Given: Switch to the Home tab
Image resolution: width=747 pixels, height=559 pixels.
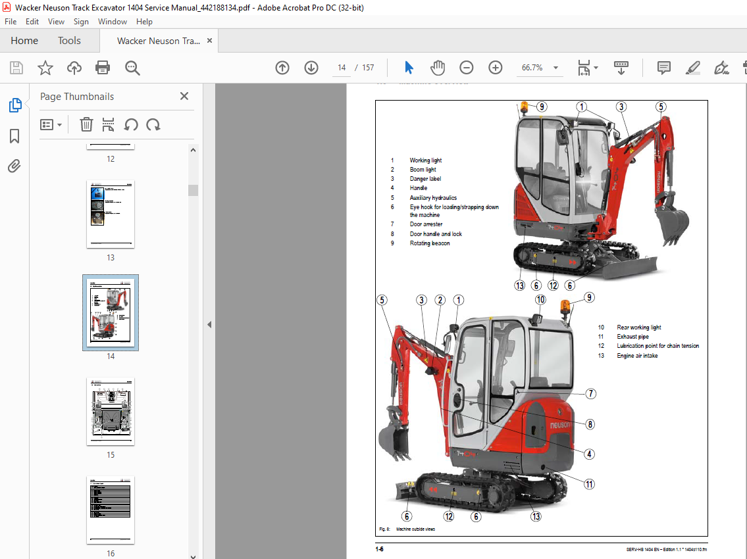Looking at the screenshot, I should click(x=24, y=41).
